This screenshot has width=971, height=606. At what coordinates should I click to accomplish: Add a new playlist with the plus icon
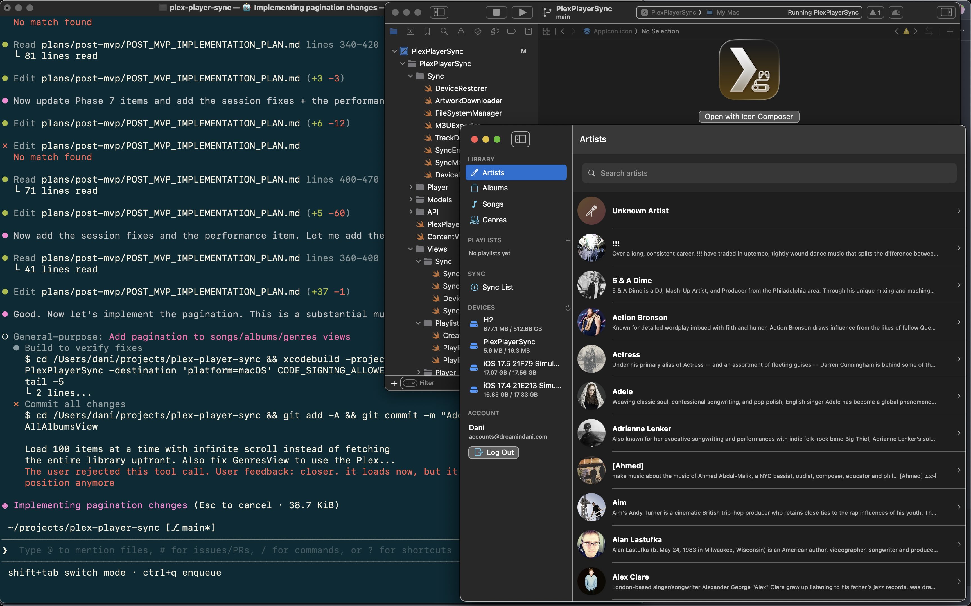pyautogui.click(x=568, y=240)
